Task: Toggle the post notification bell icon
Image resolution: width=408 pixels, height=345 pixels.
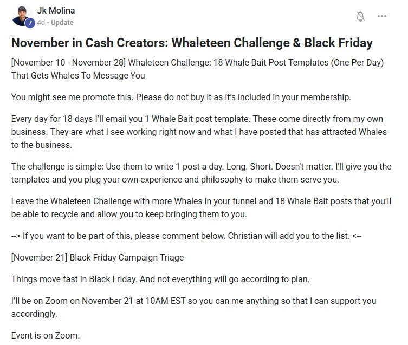Action: pyautogui.click(x=360, y=16)
